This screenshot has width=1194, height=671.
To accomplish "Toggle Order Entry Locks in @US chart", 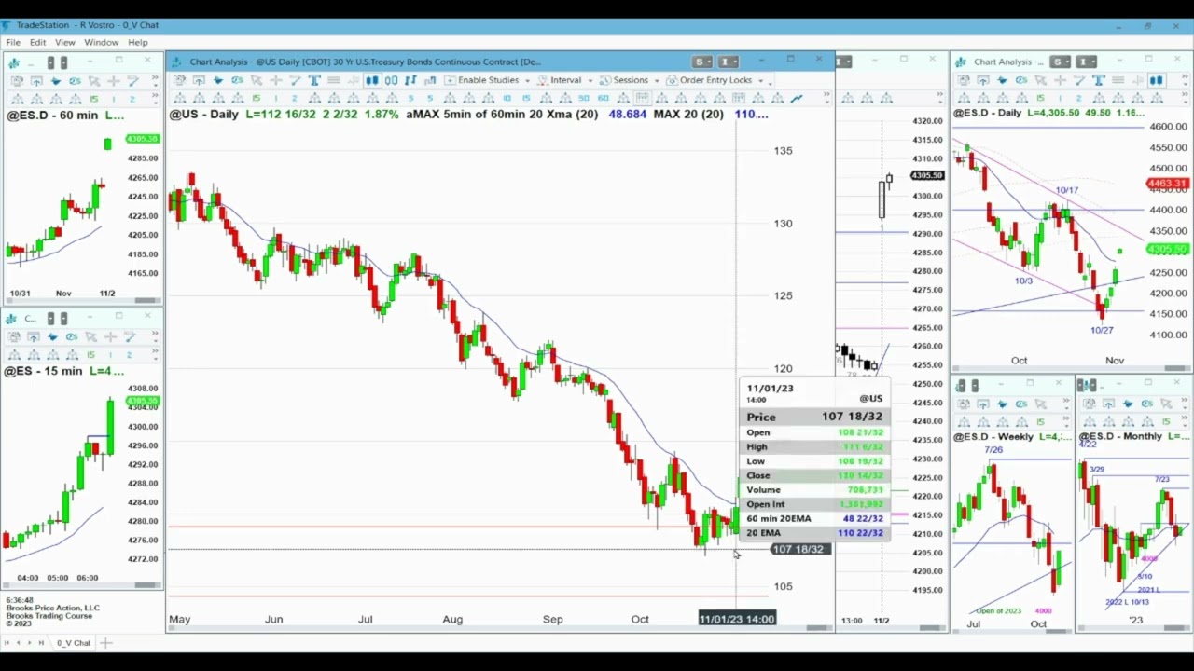I will click(x=710, y=80).
